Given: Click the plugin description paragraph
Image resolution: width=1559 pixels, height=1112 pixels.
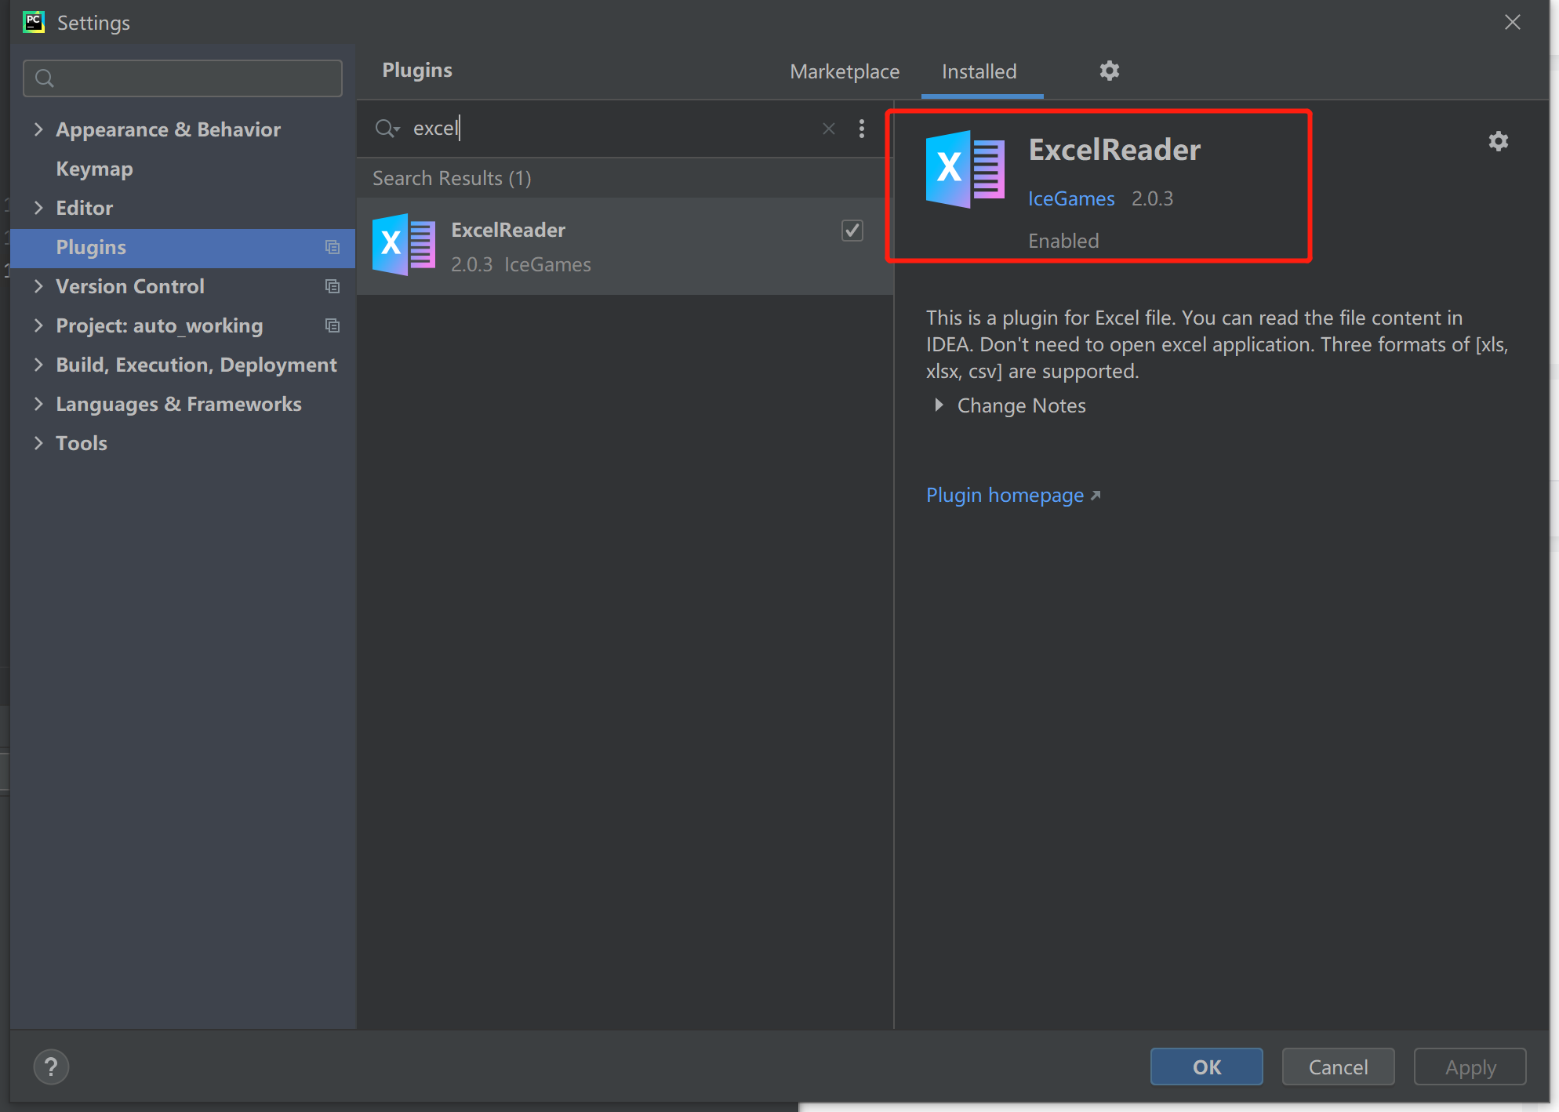Looking at the screenshot, I should [1216, 344].
